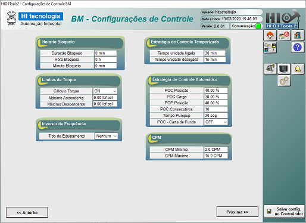This screenshot has height=223, width=306.
Task: Open Help with the blue question mark
Action: point(298,48)
